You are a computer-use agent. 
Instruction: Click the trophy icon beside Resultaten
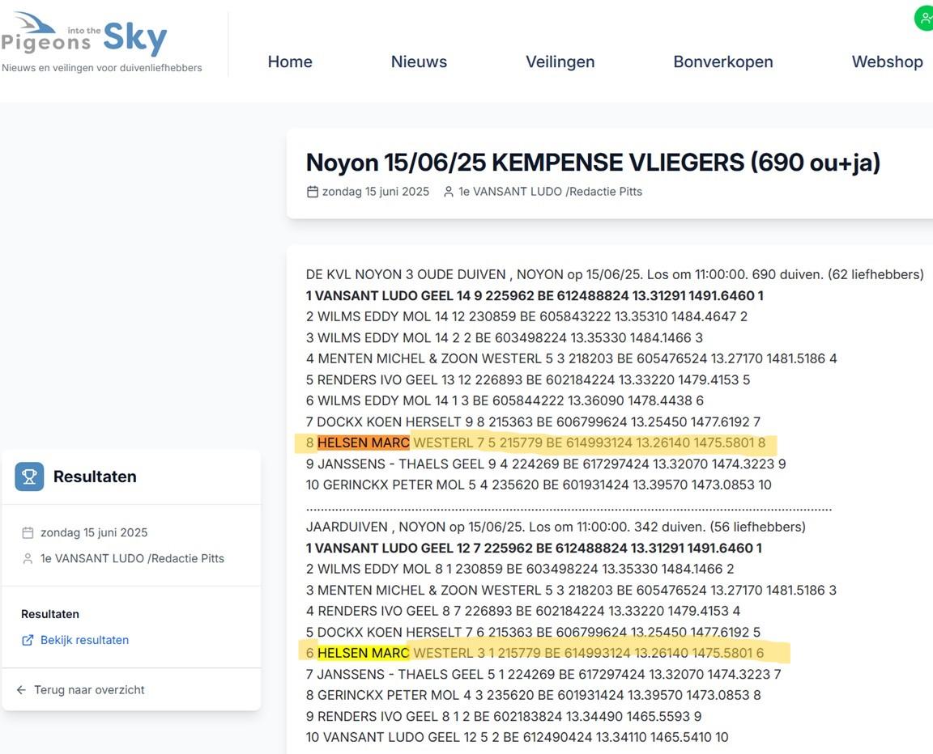pos(29,477)
